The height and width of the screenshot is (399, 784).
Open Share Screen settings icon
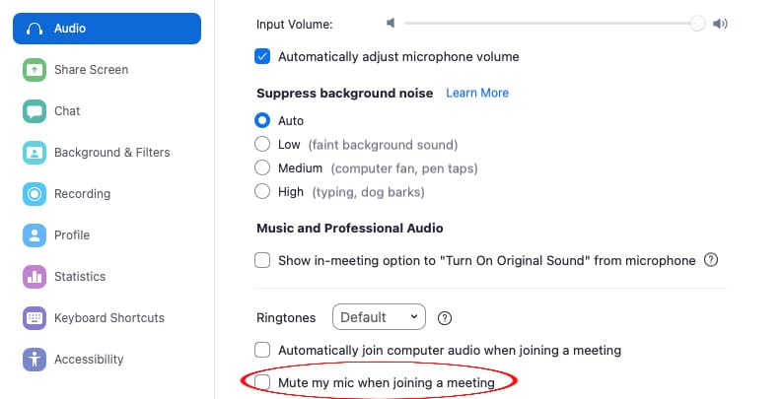click(35, 70)
